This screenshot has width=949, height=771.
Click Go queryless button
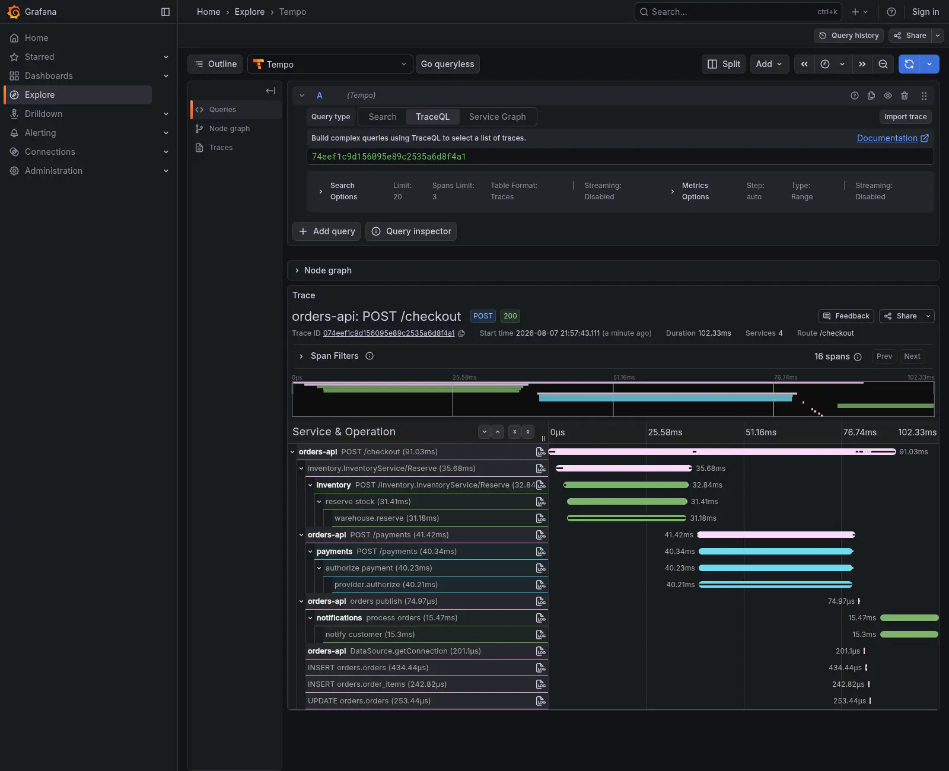click(447, 64)
